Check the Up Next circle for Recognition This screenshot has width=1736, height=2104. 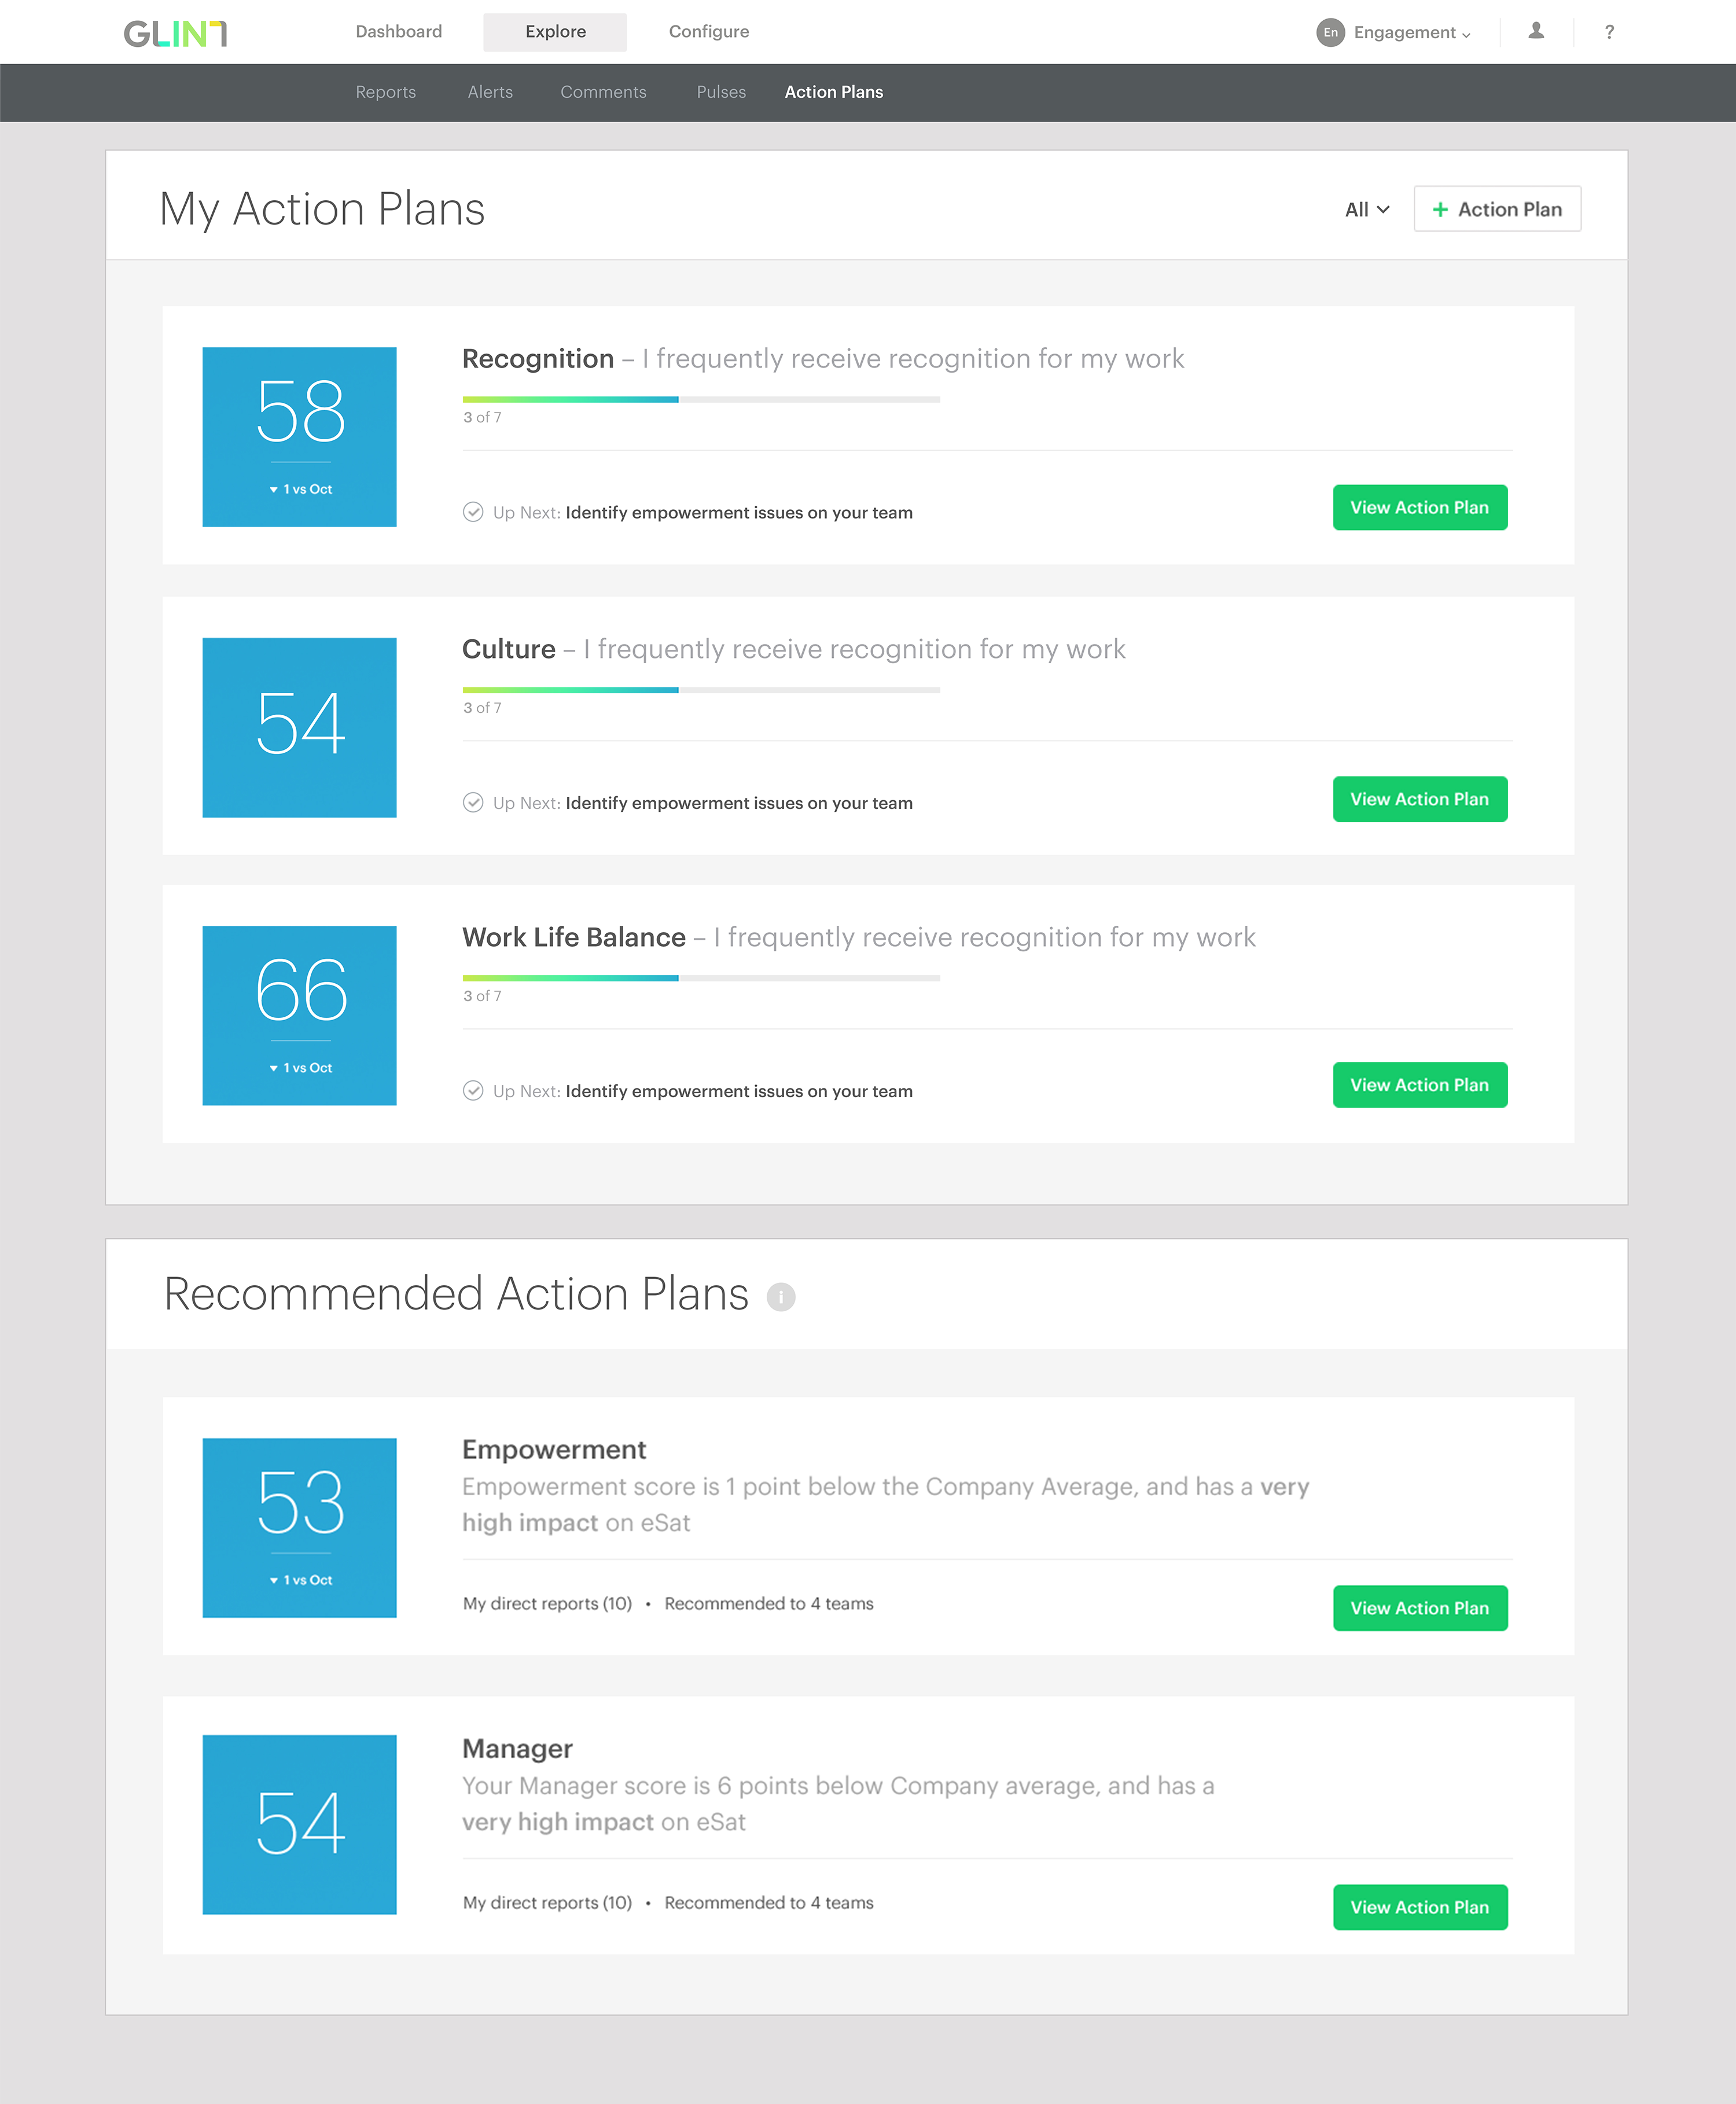[x=473, y=512]
